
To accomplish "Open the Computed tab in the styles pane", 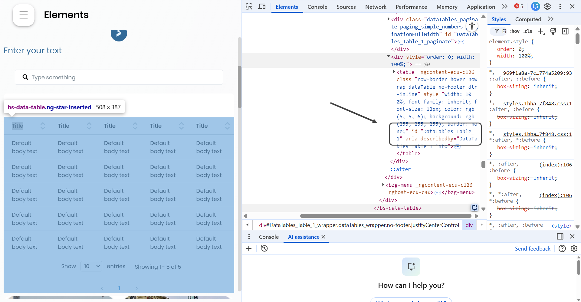I will [x=528, y=19].
